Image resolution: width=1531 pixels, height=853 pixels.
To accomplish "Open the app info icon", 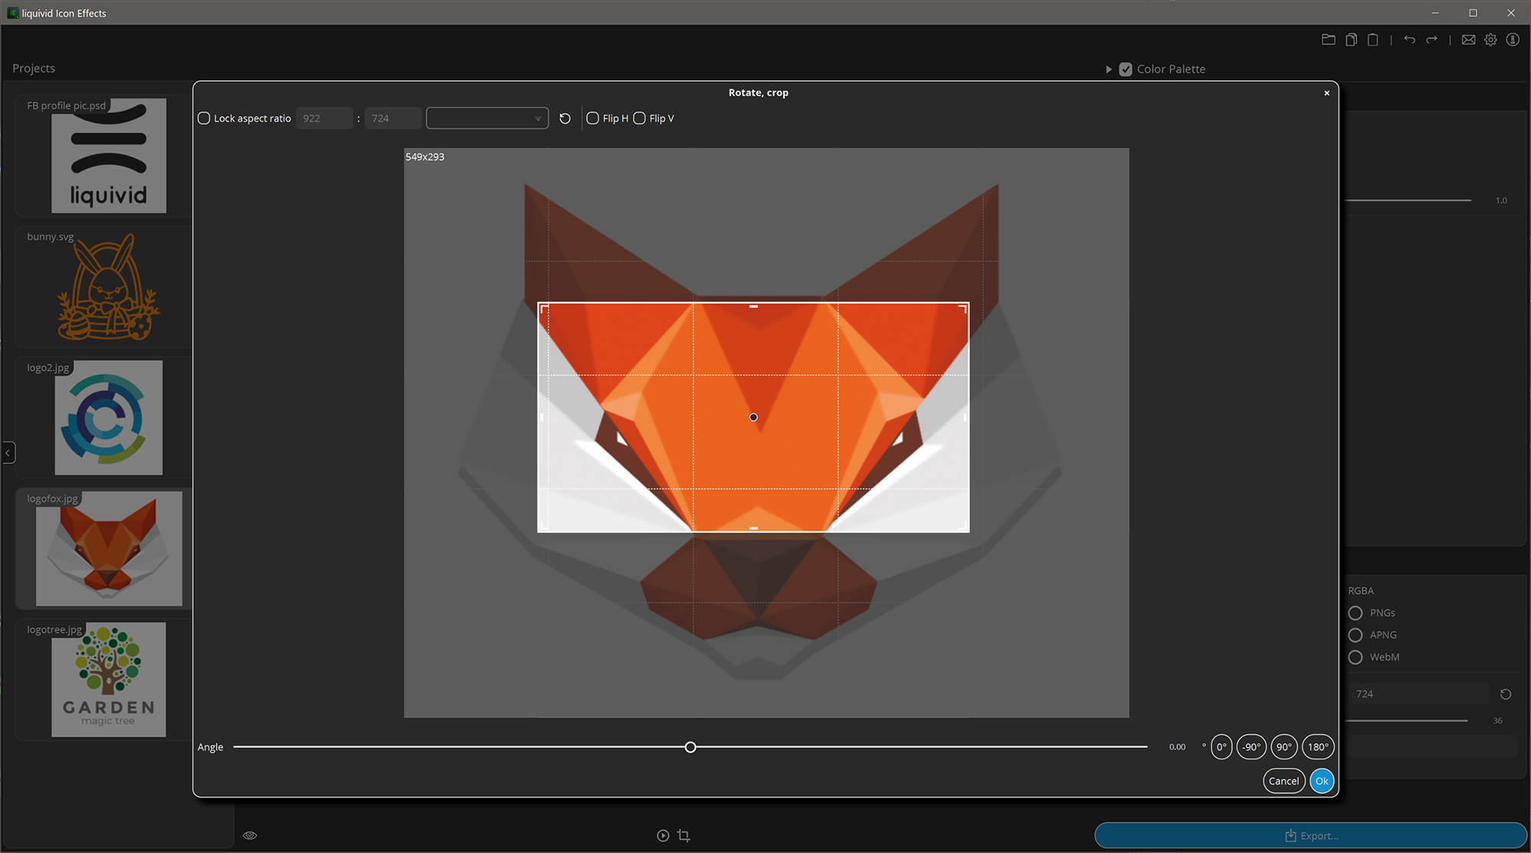I will (1513, 39).
